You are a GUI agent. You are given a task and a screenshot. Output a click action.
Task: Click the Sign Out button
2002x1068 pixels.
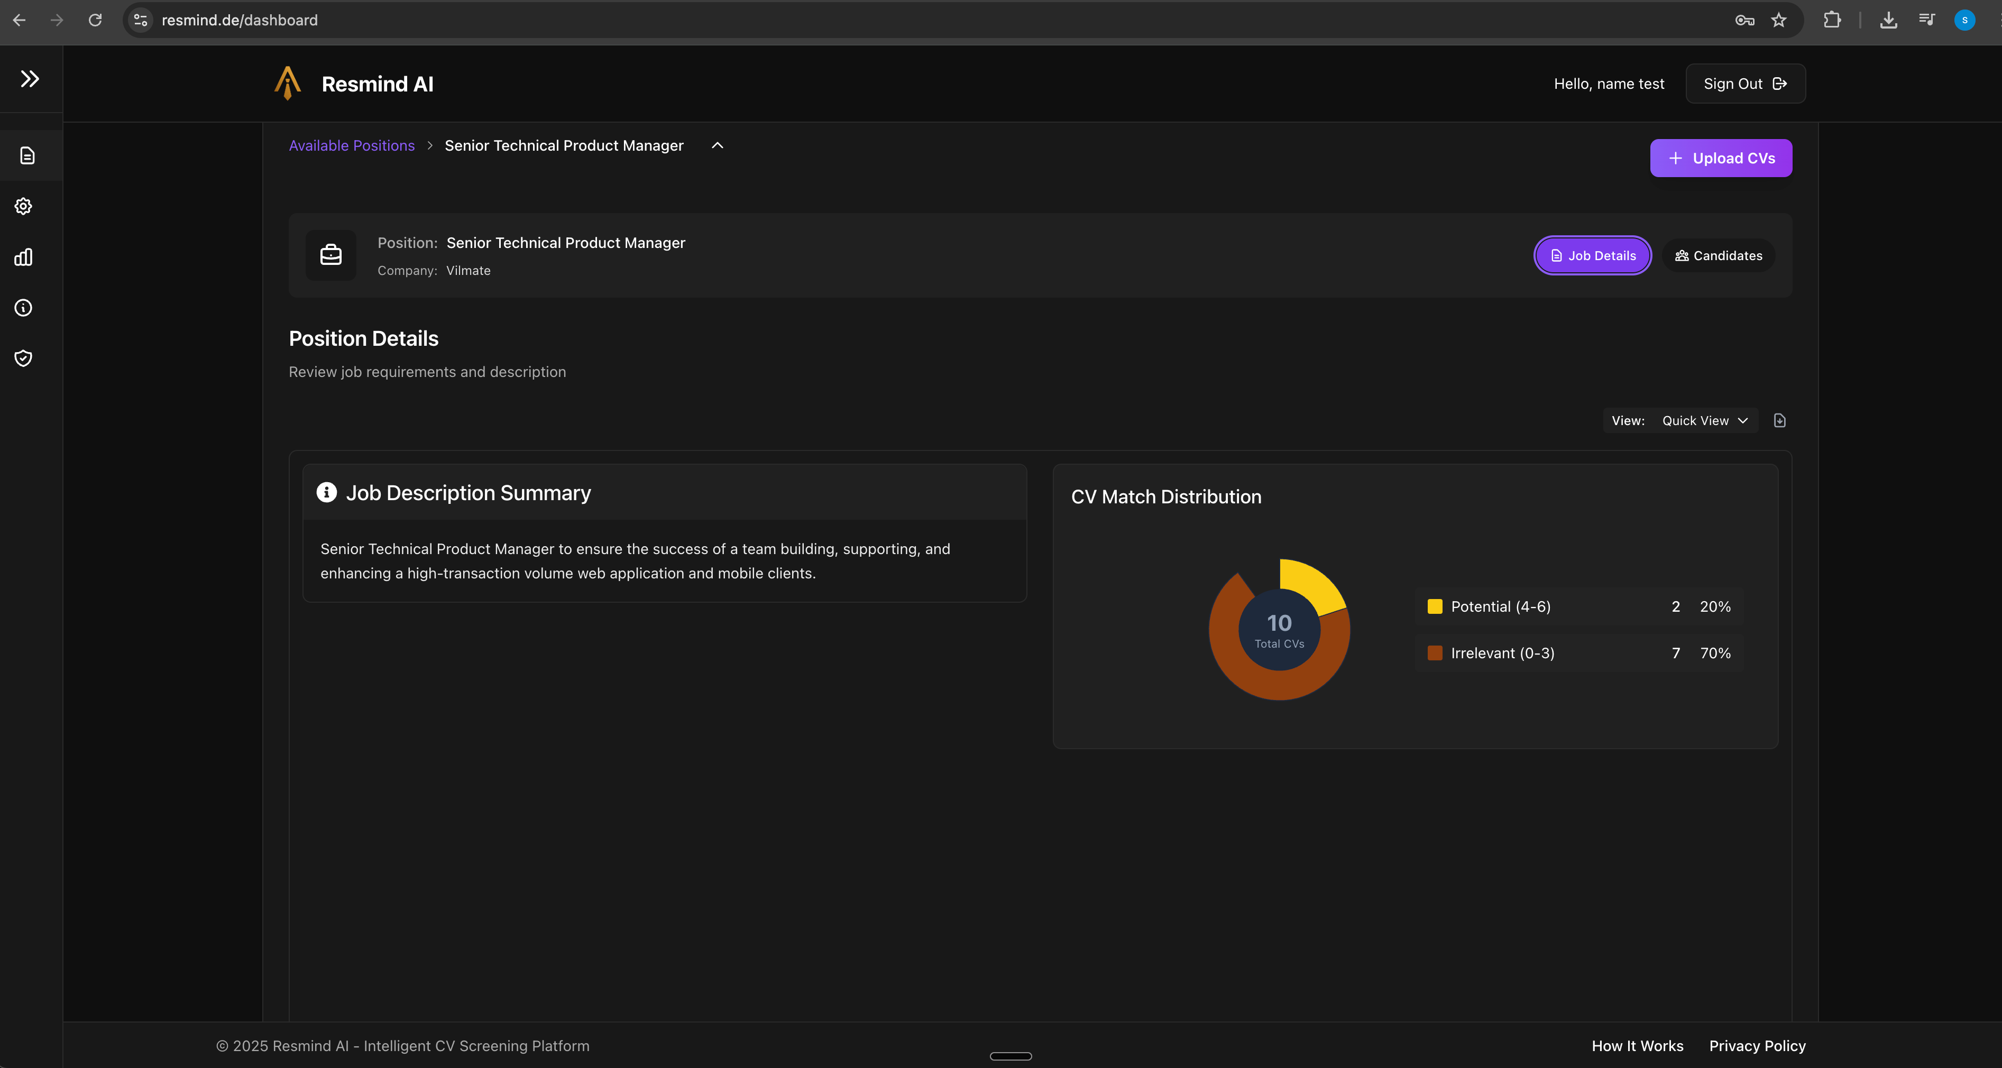point(1745,84)
